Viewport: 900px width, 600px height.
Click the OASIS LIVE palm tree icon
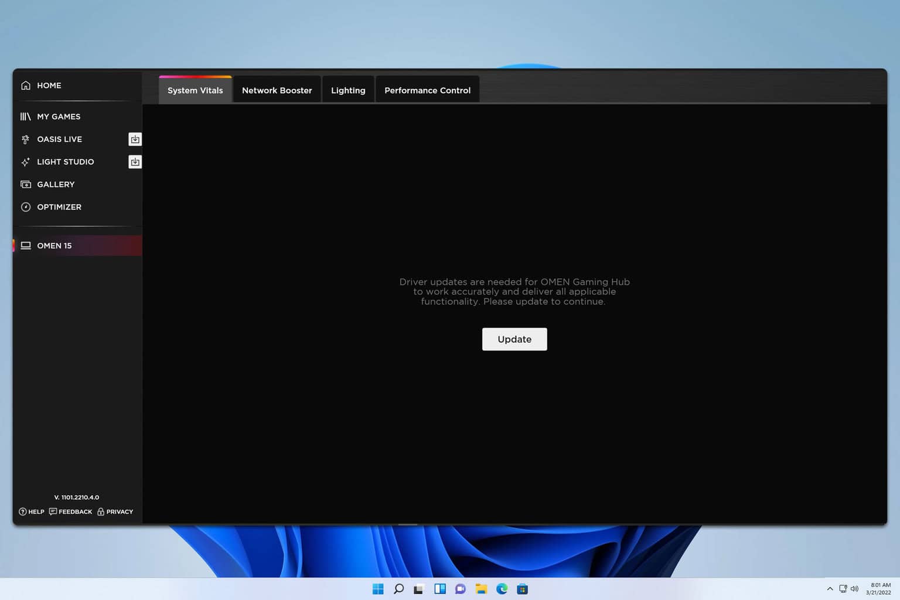[25, 139]
